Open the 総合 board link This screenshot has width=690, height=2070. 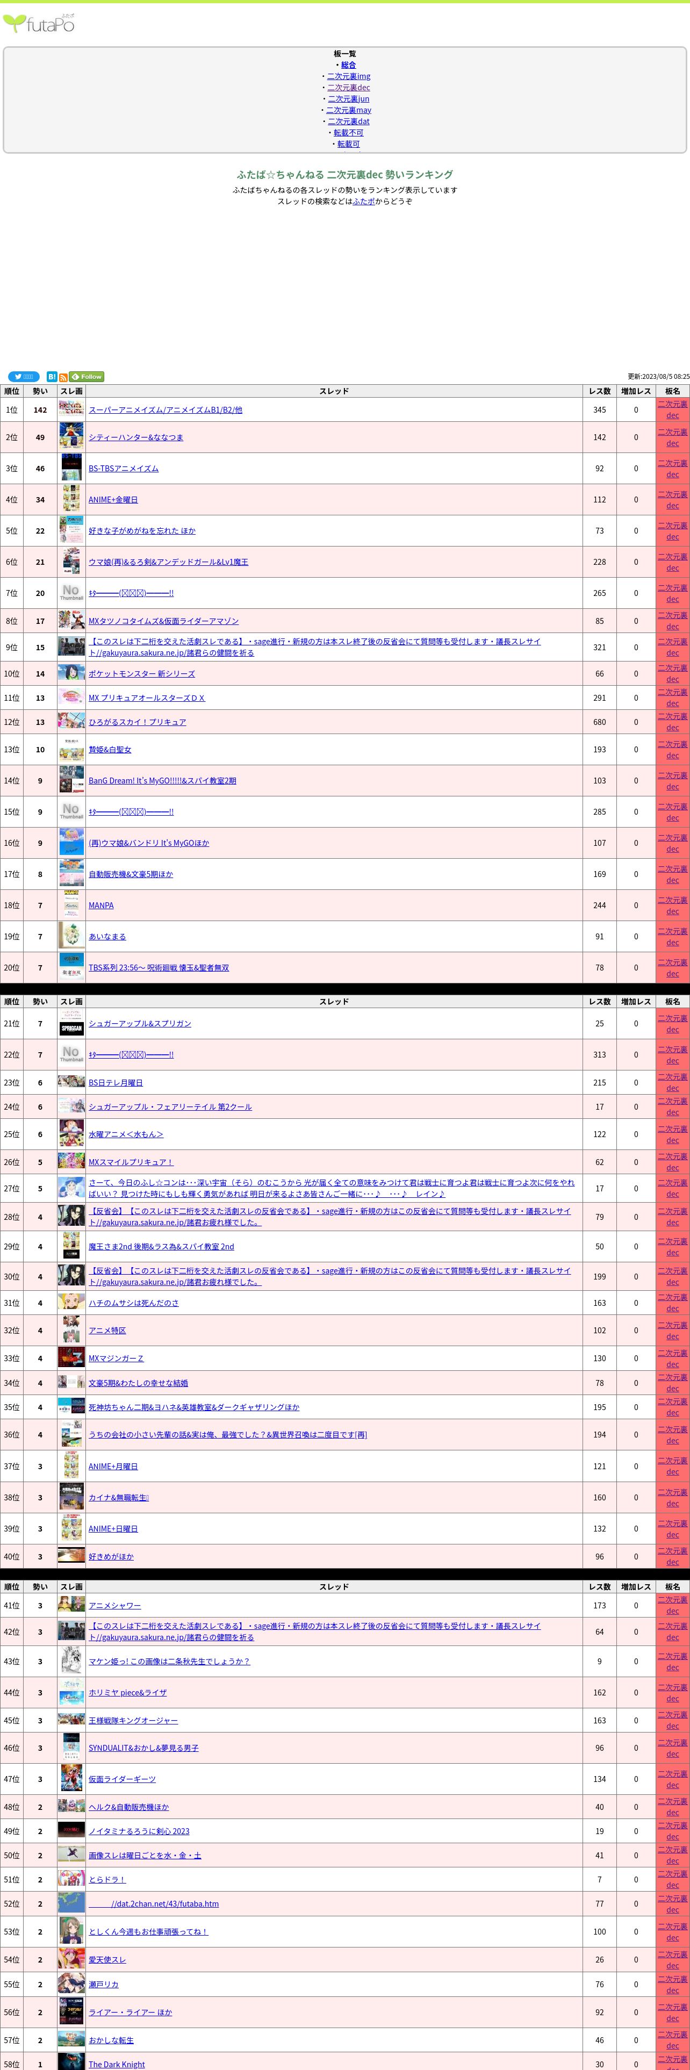click(349, 65)
